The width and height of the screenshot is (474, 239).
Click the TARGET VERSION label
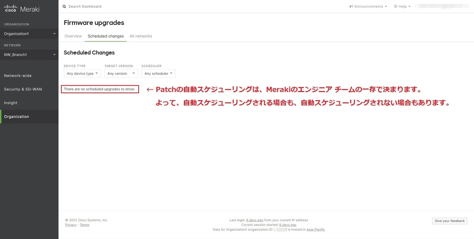119,66
